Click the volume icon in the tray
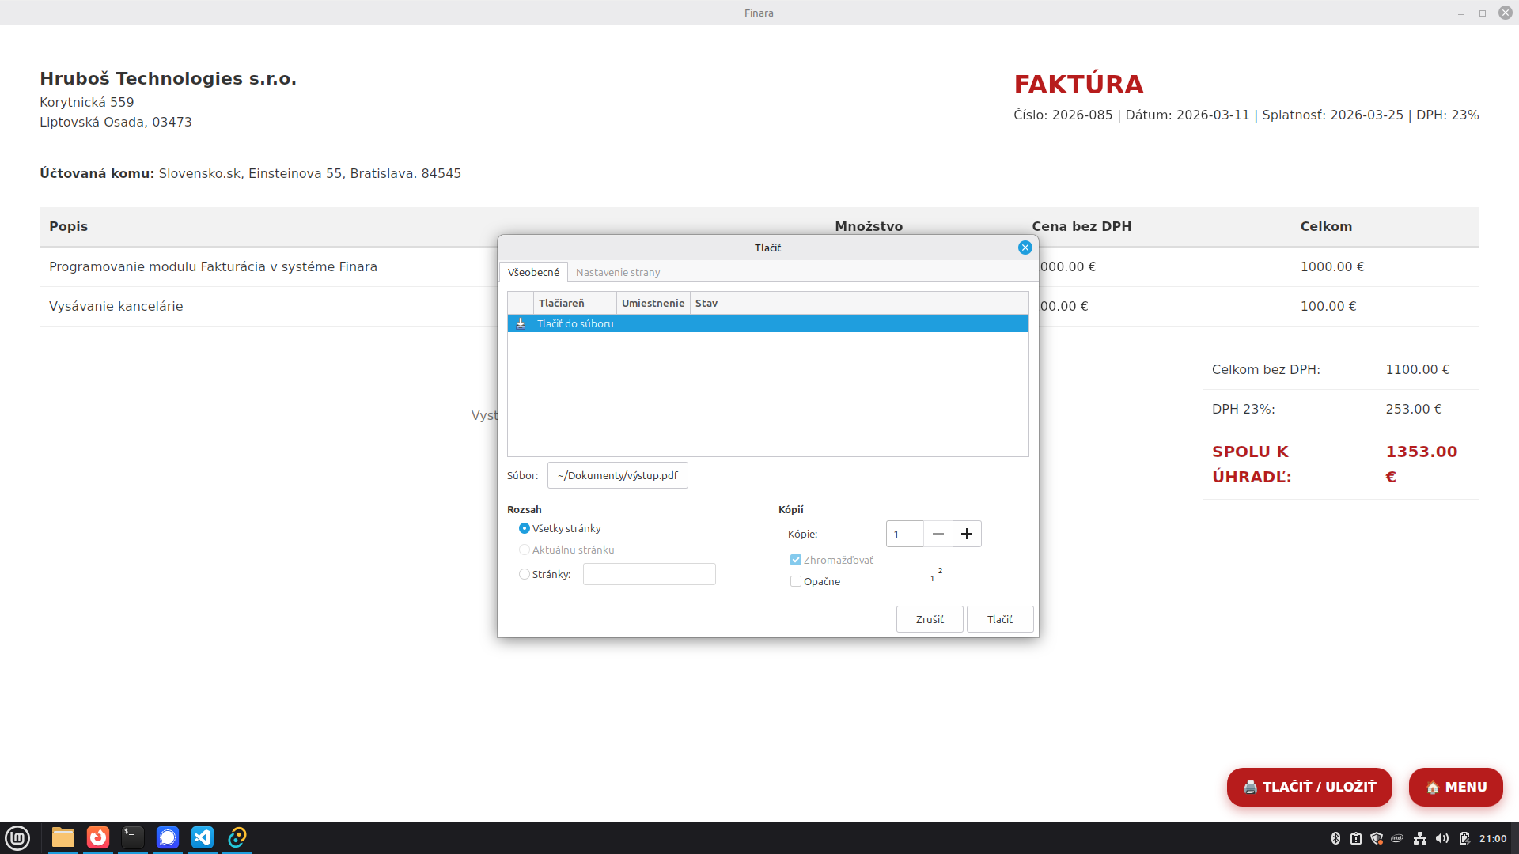Screen dimensions: 1519x854 click(x=1443, y=839)
